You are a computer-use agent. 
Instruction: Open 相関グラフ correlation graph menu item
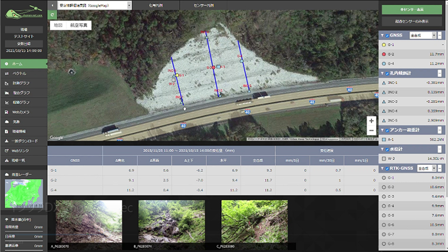pyautogui.click(x=24, y=102)
